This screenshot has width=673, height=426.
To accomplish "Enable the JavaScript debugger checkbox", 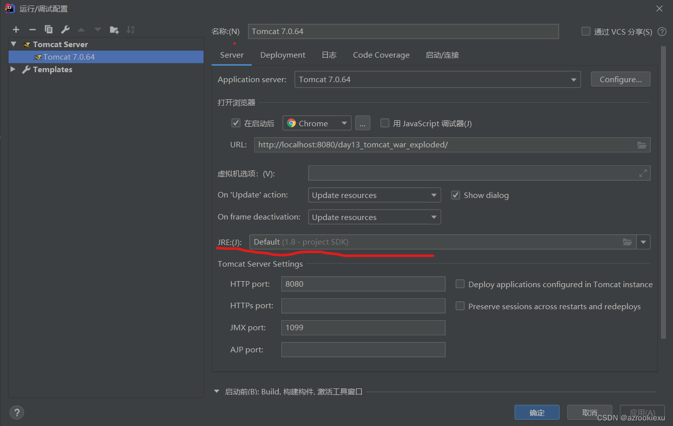I will coord(385,123).
